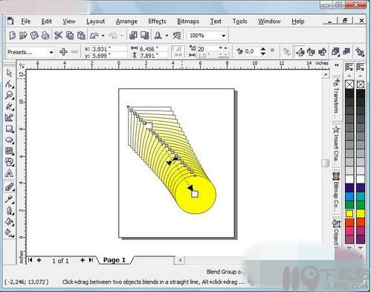Viewport: 371px width, 292px height.
Task: Switch to the Page 1 tab
Action: (114, 260)
